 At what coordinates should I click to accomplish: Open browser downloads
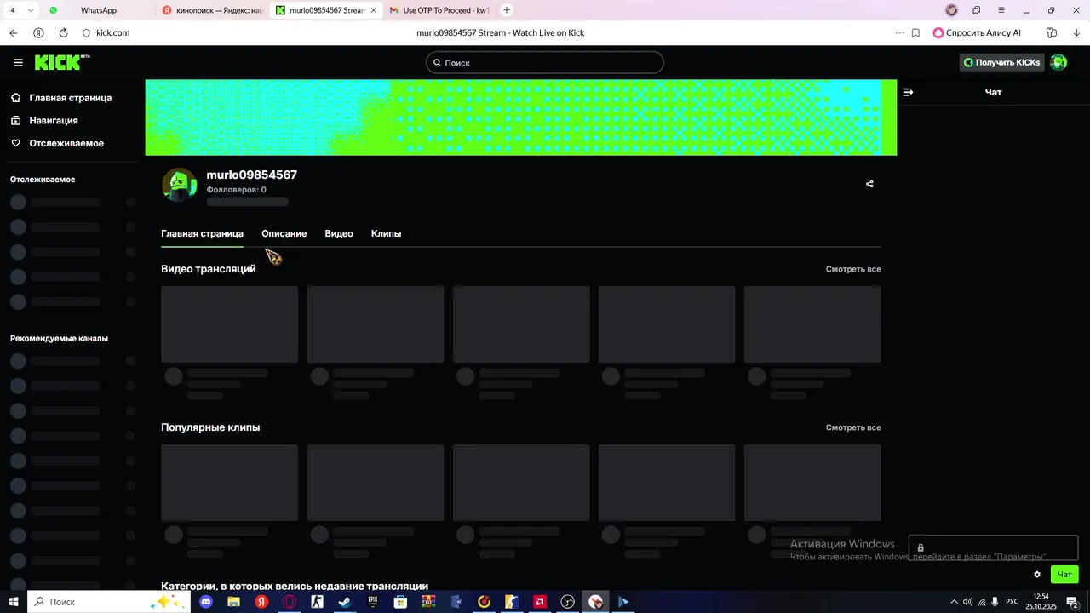click(x=1076, y=32)
